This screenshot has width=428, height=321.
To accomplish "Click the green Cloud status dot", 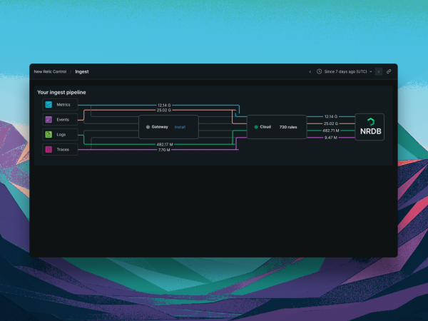I will [256, 127].
